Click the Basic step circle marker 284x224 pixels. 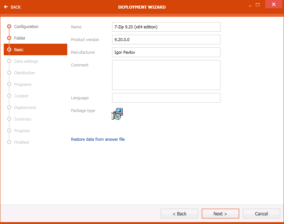pyautogui.click(x=9, y=50)
